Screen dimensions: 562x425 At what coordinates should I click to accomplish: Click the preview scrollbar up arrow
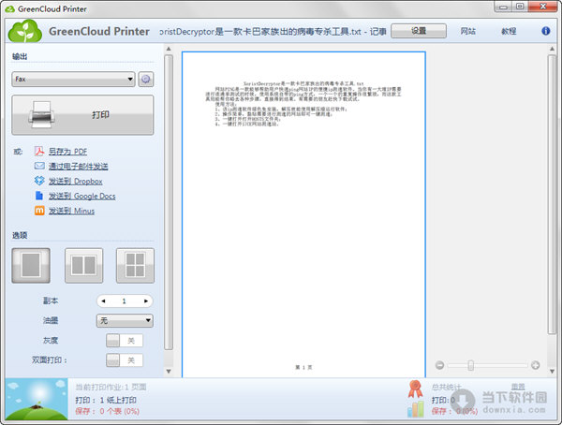[x=552, y=49]
